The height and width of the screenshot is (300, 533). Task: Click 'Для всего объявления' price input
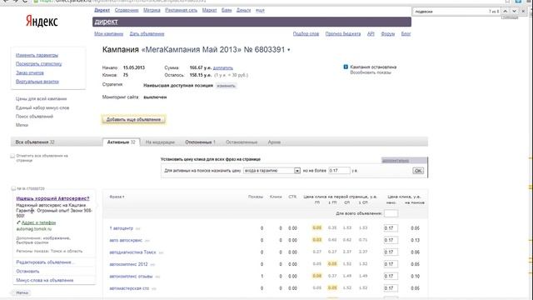click(391, 213)
